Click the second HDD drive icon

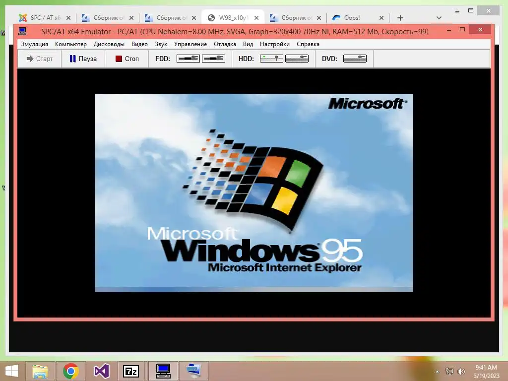click(297, 59)
